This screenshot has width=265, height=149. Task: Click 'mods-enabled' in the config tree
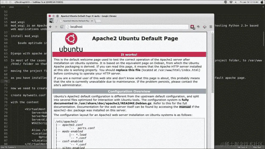(x=72, y=132)
